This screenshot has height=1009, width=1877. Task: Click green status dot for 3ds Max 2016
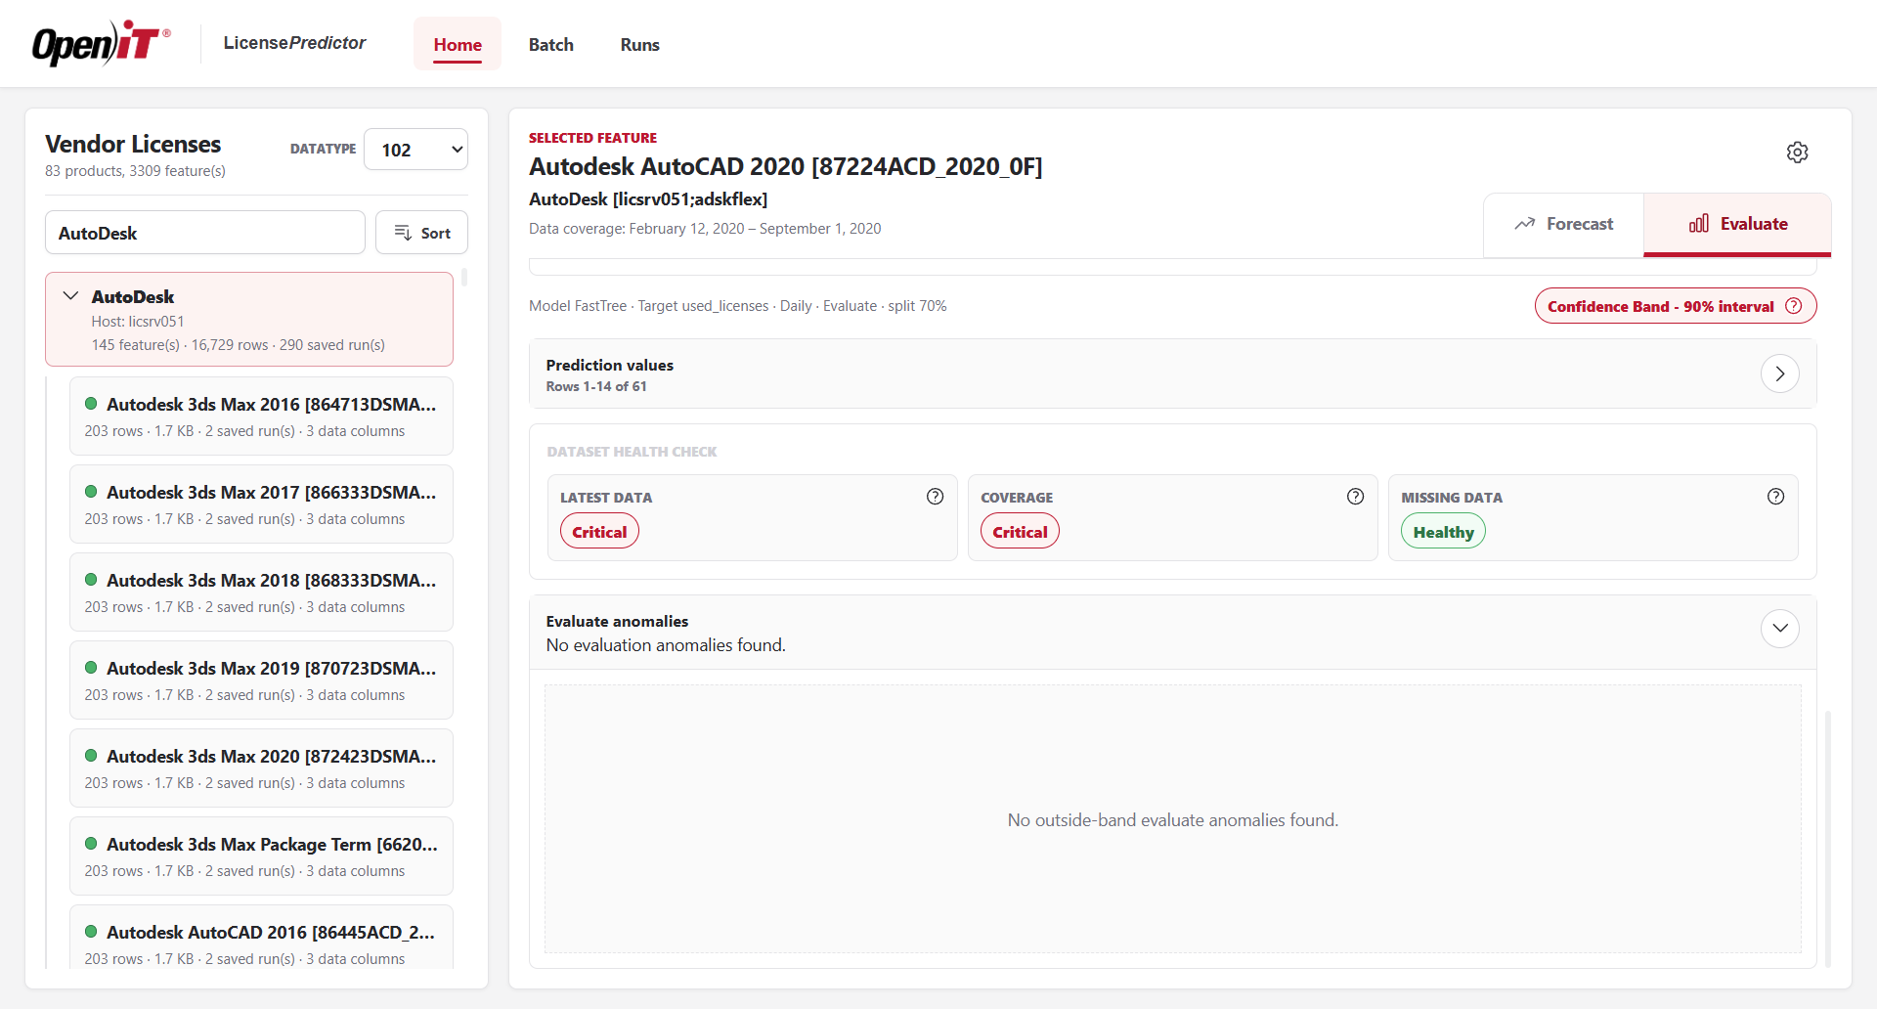pyautogui.click(x=91, y=404)
